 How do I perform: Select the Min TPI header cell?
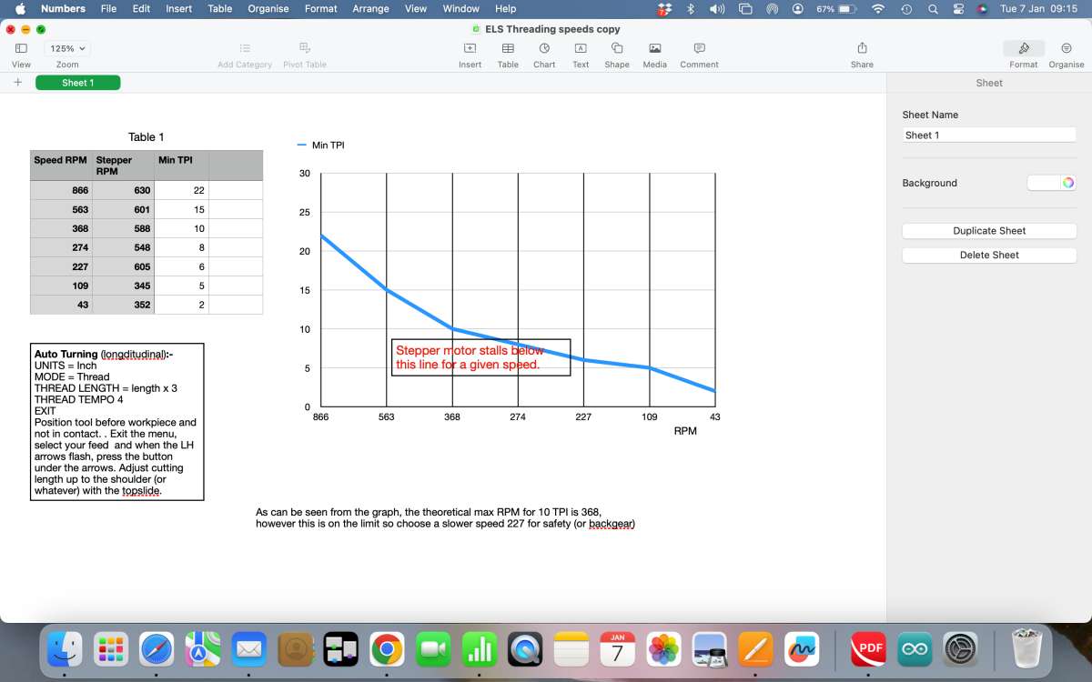(x=181, y=165)
